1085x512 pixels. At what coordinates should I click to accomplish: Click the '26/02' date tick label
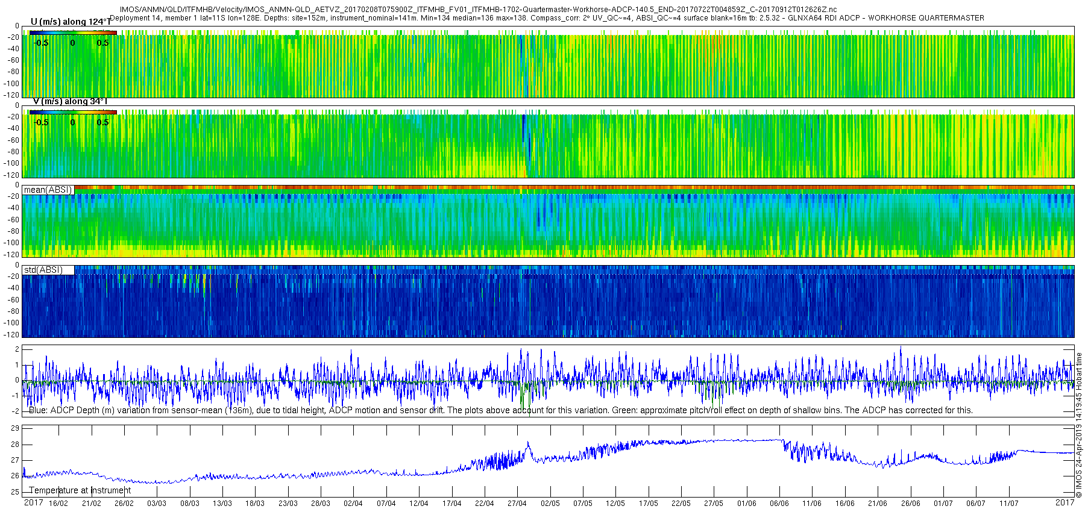click(124, 504)
